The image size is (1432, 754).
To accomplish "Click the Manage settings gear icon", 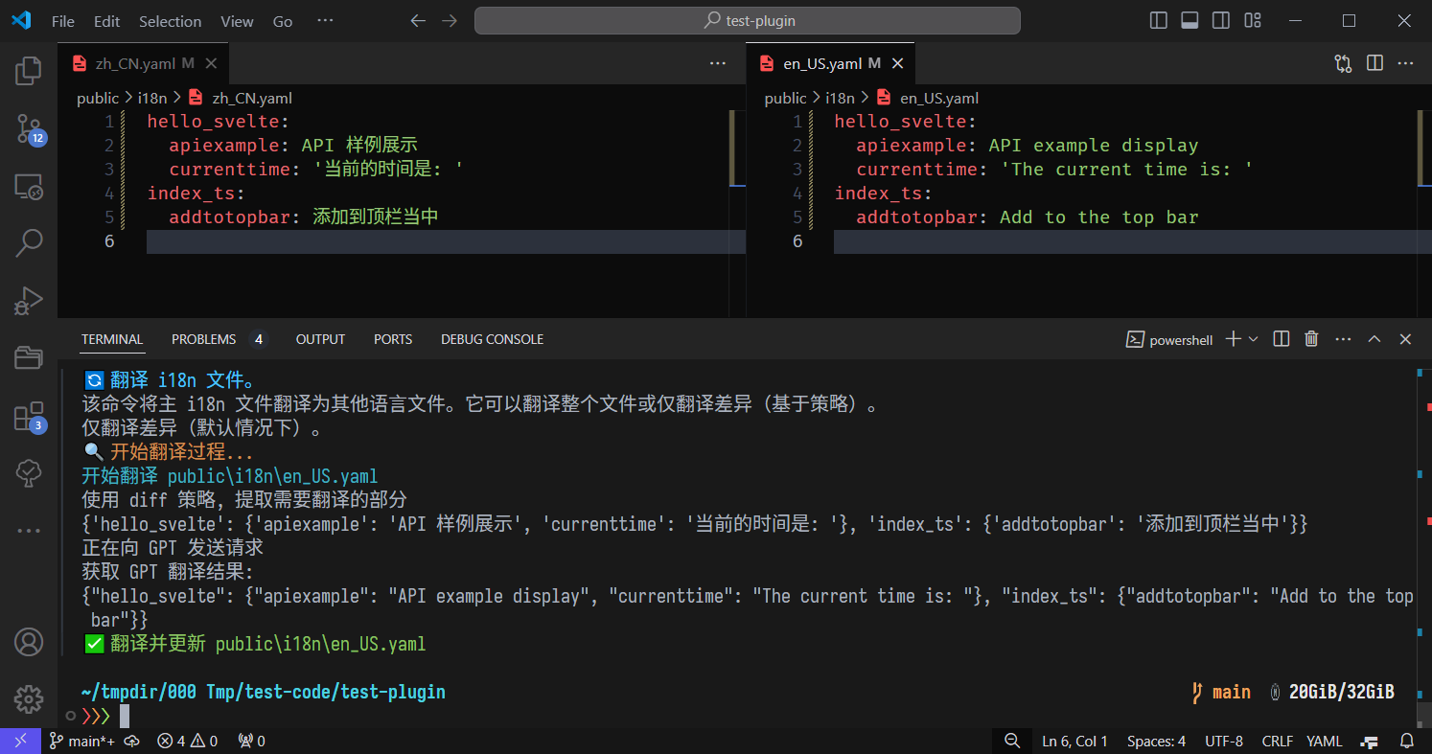I will (x=29, y=698).
